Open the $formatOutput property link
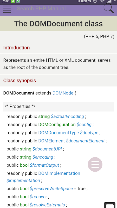Viewport: 117px width, 208px height. coord(44,165)
